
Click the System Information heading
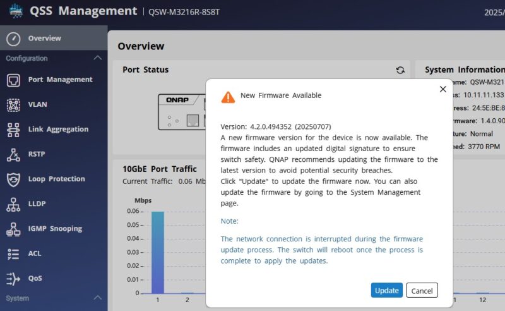click(x=465, y=70)
